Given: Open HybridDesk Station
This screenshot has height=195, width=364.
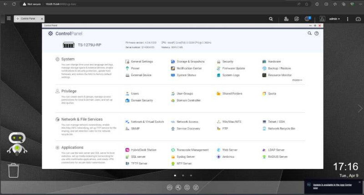Looking at the screenshot, I should pyautogui.click(x=141, y=150).
